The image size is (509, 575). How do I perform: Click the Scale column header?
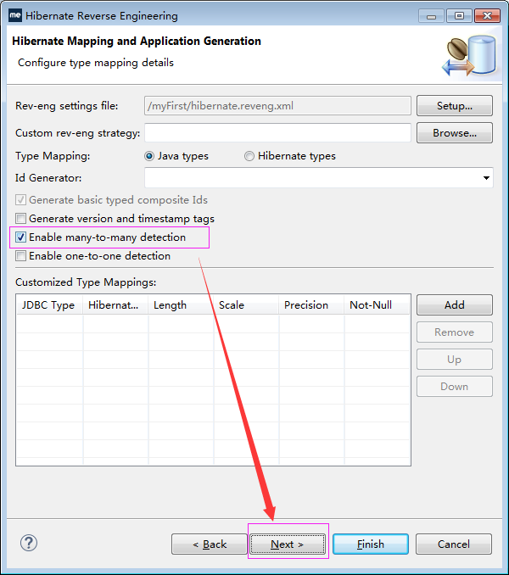coord(246,304)
